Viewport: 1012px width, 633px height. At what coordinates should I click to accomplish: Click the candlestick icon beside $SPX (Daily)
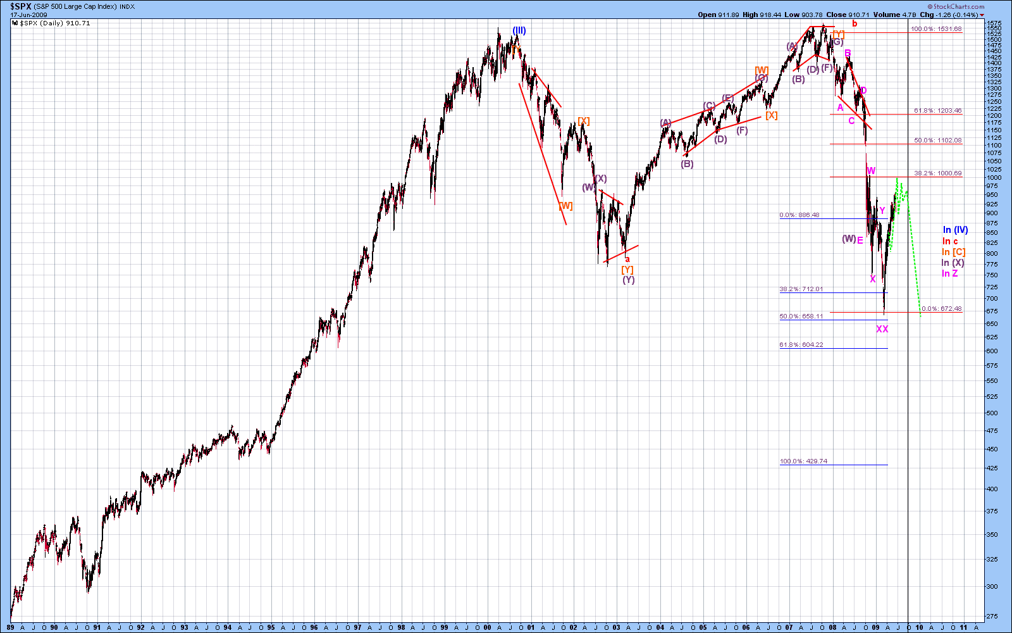pyautogui.click(x=15, y=23)
